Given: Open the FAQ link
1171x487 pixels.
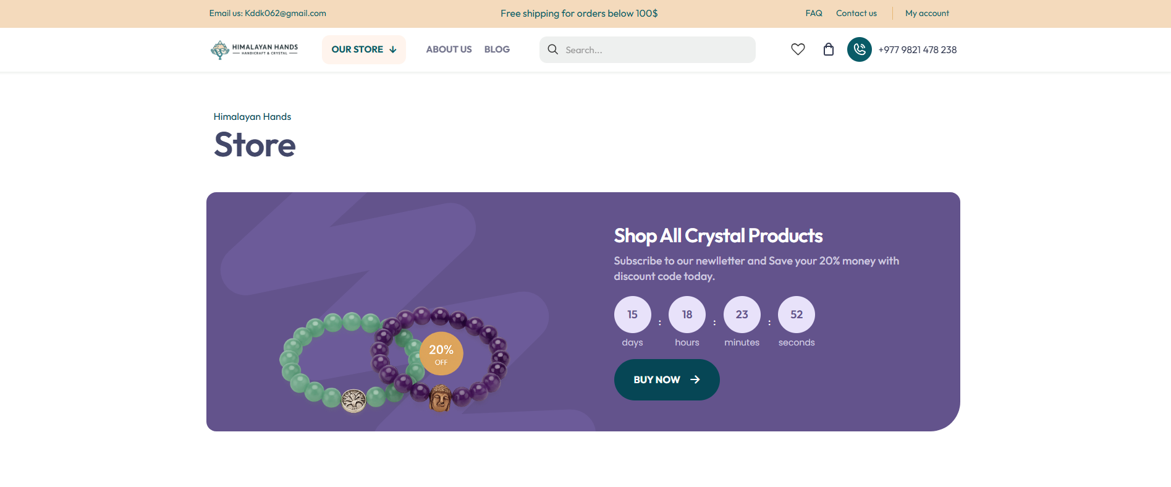Looking at the screenshot, I should tap(814, 13).
